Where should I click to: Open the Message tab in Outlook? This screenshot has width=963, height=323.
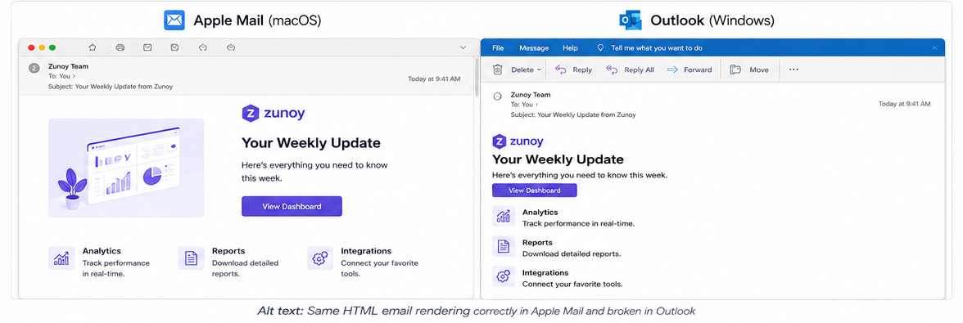pos(534,47)
